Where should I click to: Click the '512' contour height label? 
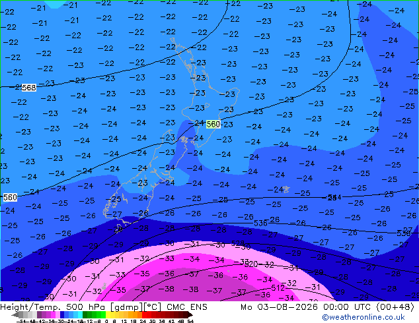(x=278, y=288)
